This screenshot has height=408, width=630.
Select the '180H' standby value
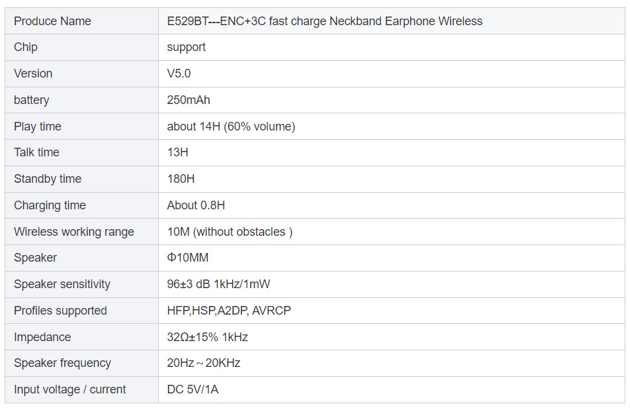pos(181,179)
